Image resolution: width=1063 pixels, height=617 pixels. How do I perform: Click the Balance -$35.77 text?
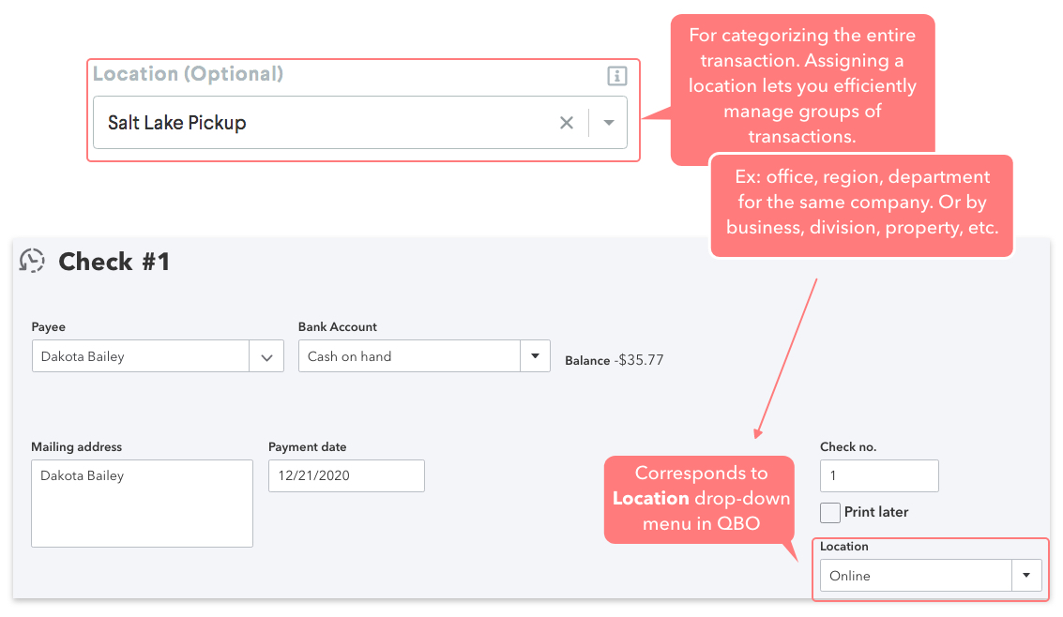click(x=614, y=360)
